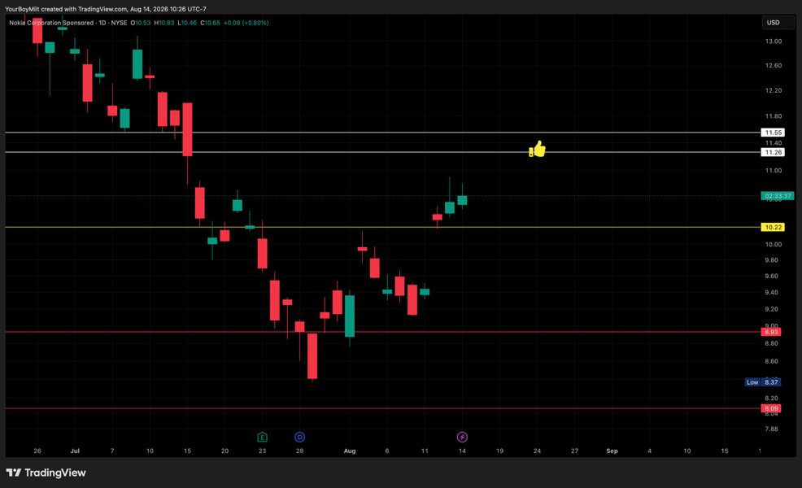Viewport: 802px width, 488px height.
Task: Click the lowest red candle near 8.40
Action: coord(312,356)
